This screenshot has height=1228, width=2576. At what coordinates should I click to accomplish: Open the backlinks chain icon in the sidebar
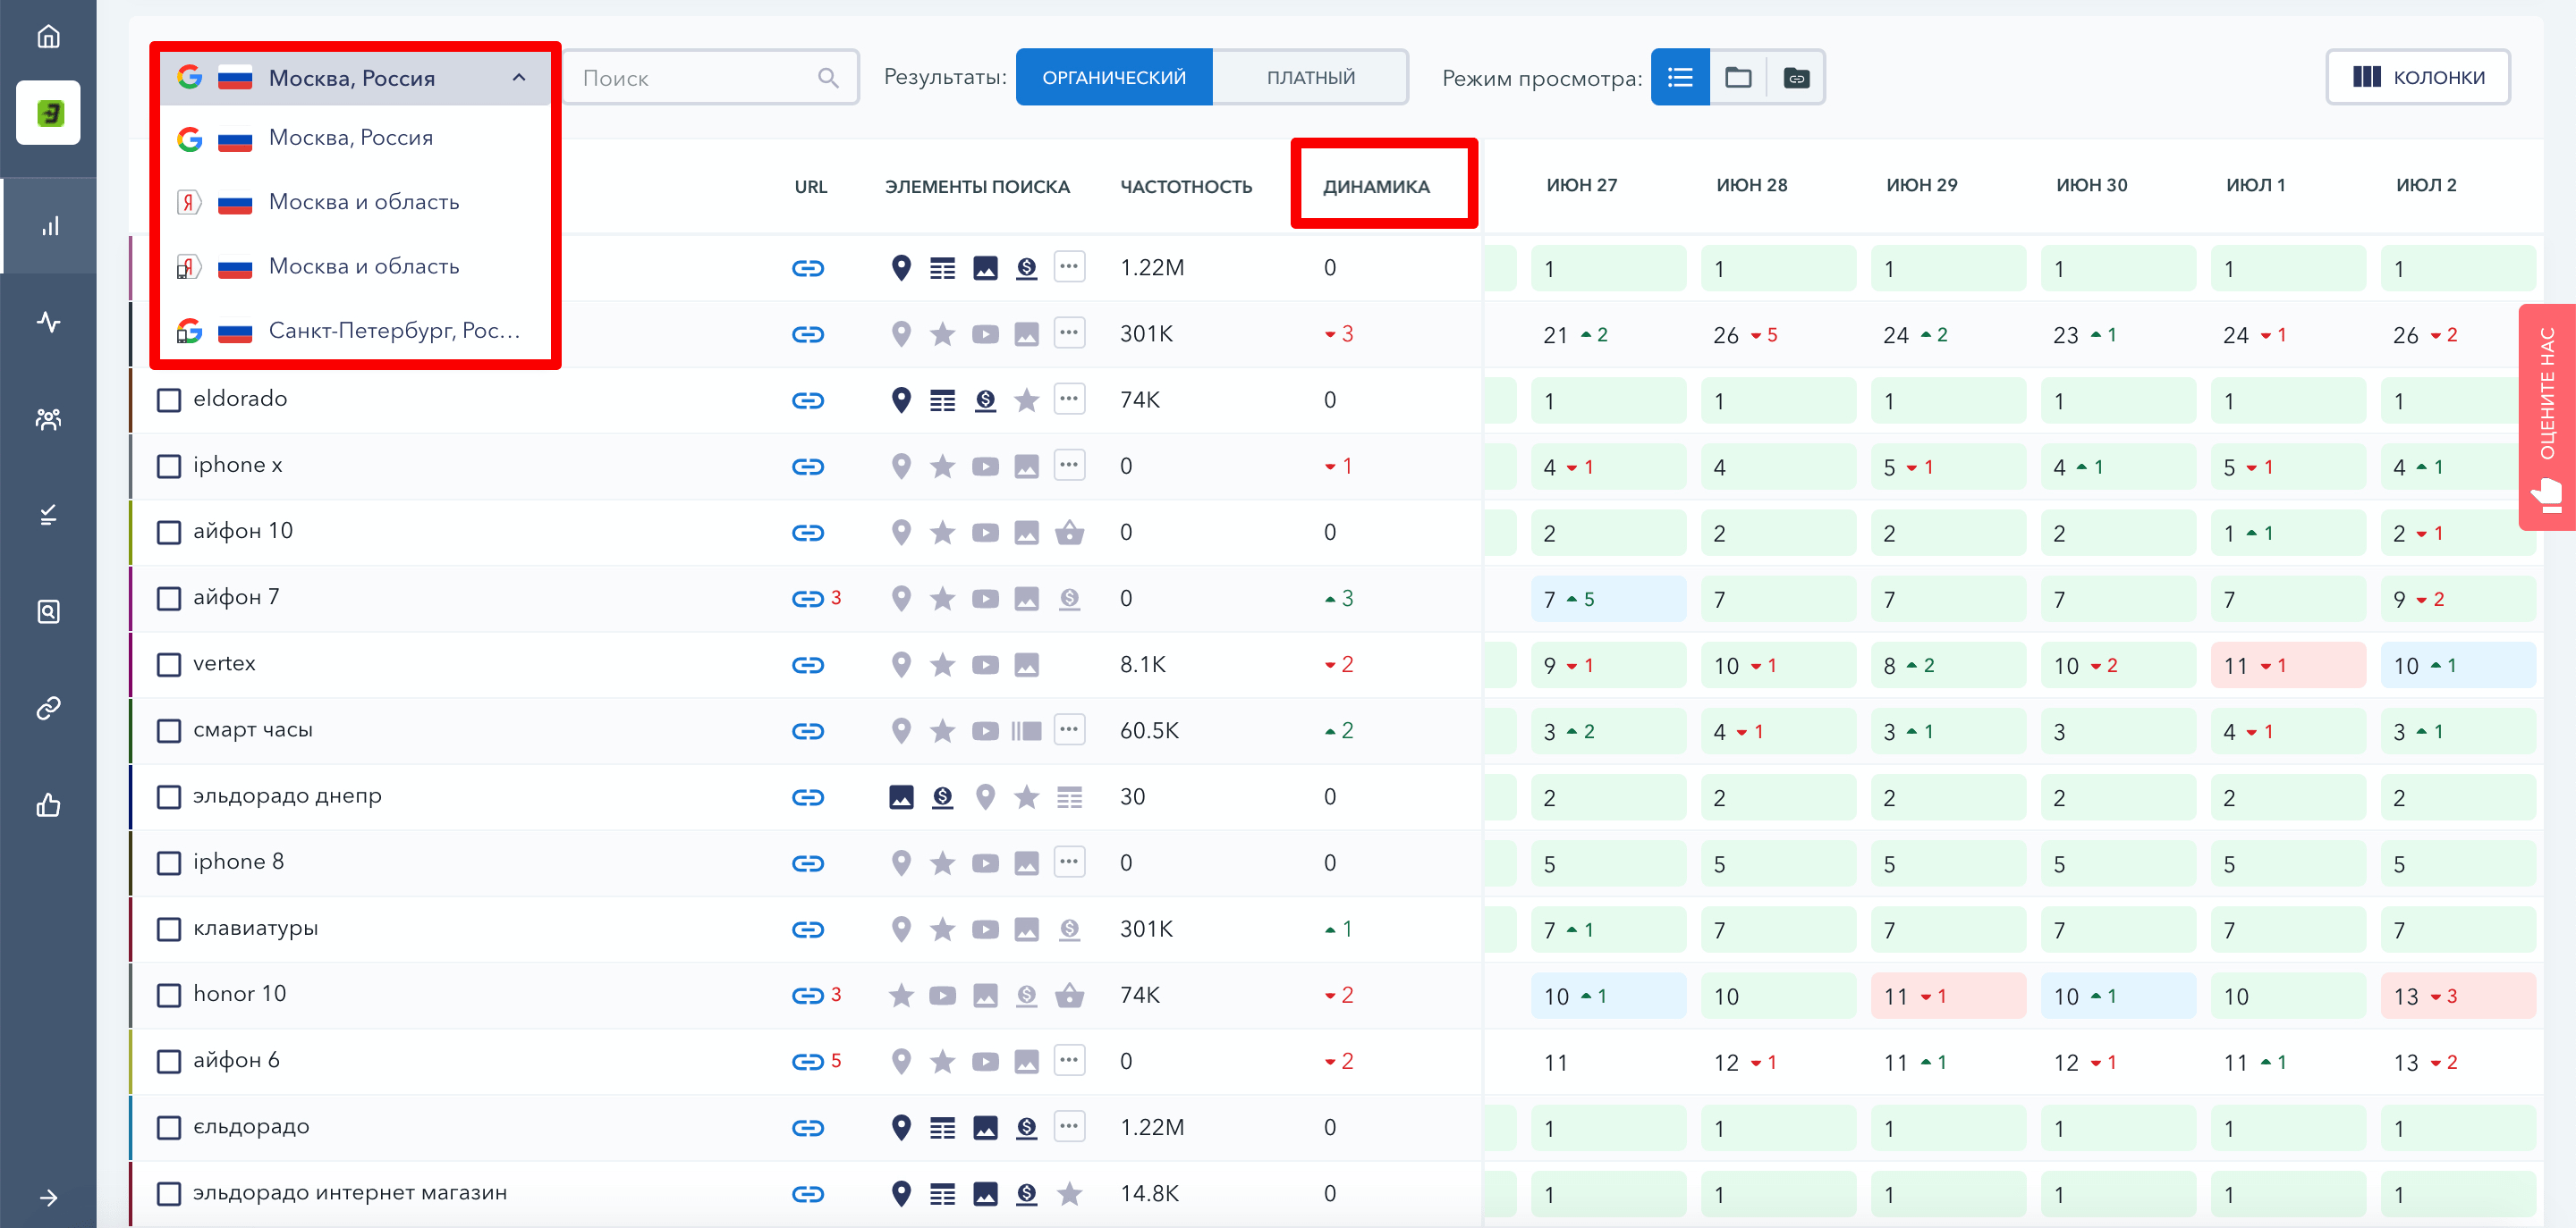(48, 709)
